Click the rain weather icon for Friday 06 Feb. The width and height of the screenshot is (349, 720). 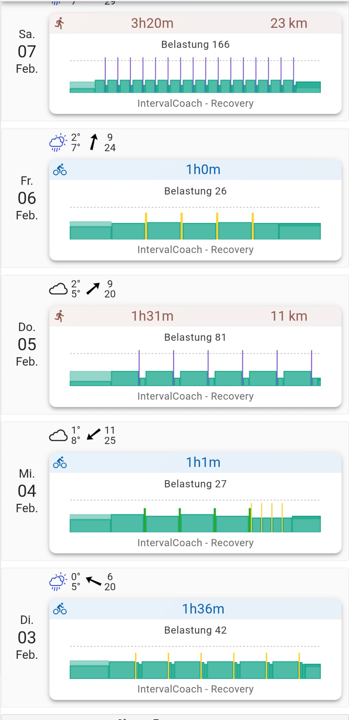click(58, 142)
